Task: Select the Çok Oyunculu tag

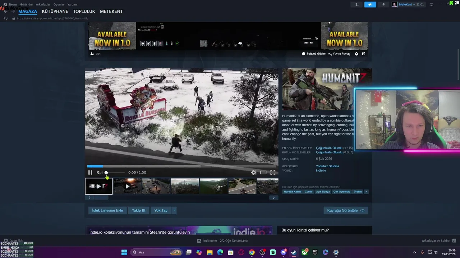Action: pyautogui.click(x=342, y=192)
